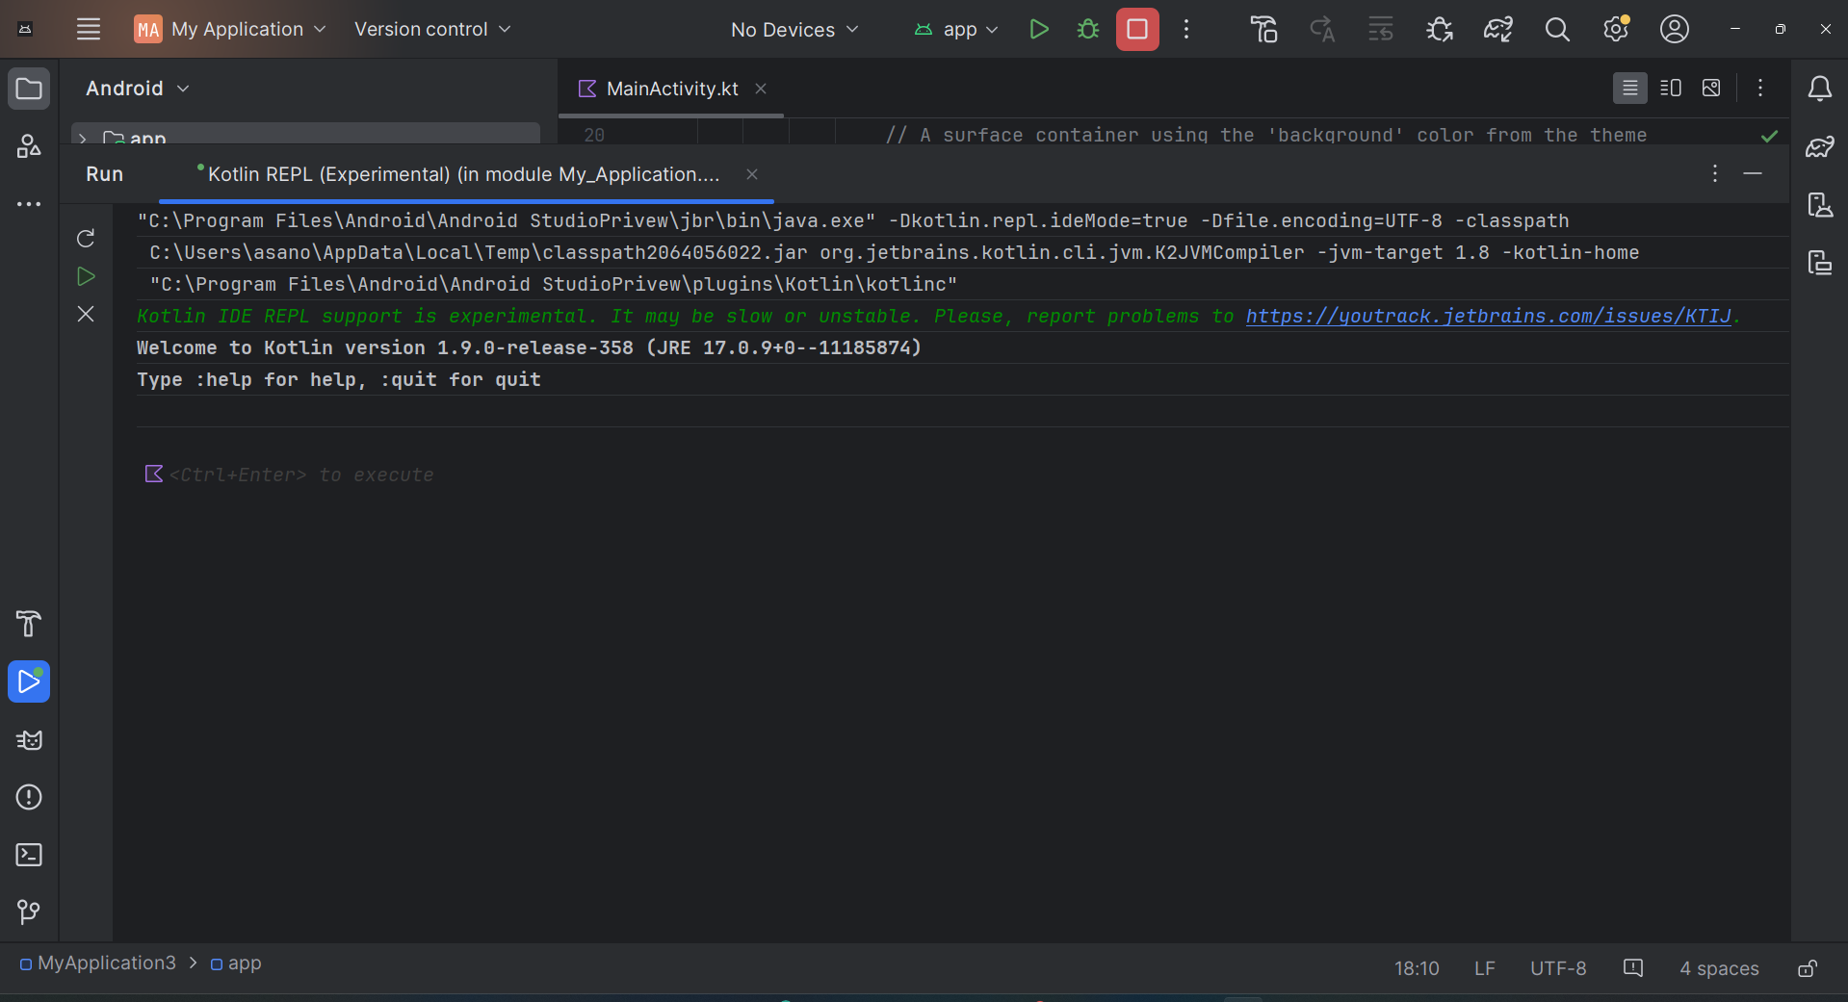
Task: Rerun the Kotlin REPL session
Action: pos(86,238)
